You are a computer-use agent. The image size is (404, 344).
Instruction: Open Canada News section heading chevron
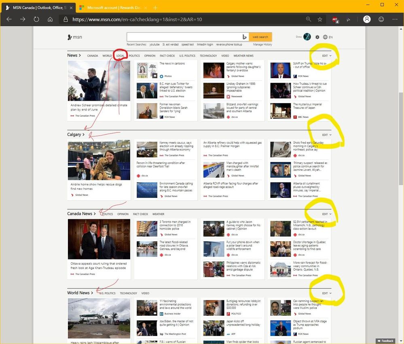95,214
